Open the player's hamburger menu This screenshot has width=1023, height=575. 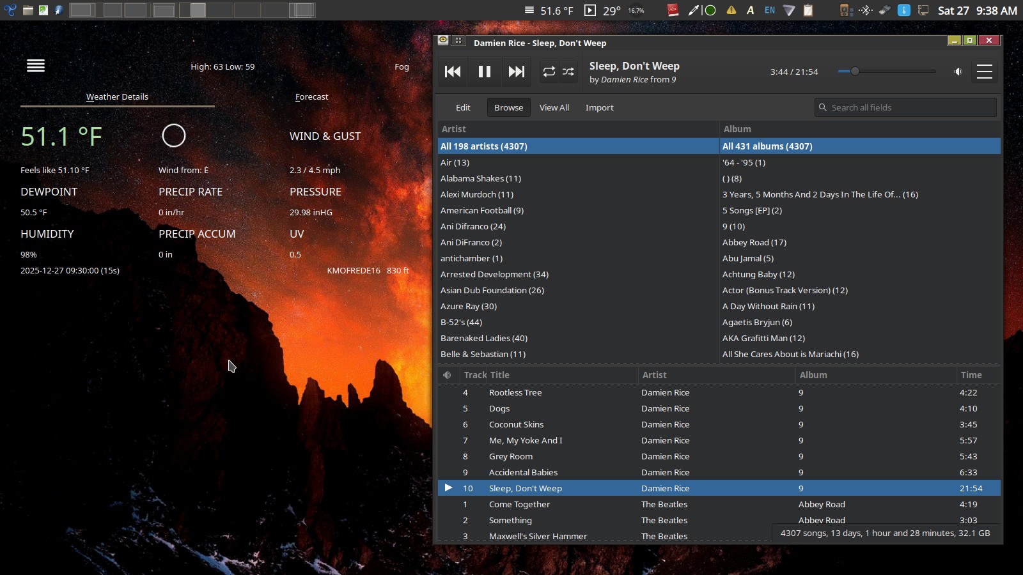point(985,72)
